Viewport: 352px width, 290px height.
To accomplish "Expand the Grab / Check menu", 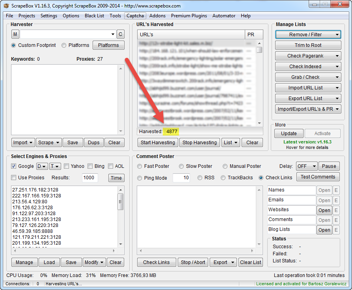I will click(x=308, y=77).
